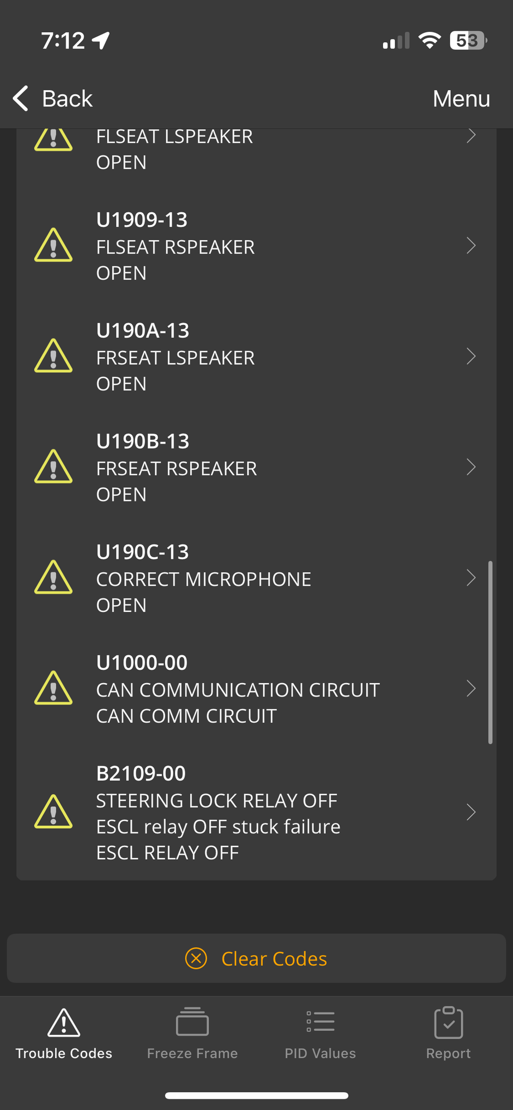Image resolution: width=513 pixels, height=1110 pixels.
Task: Tap the warning icon beside B2109-00
Action: 54,812
